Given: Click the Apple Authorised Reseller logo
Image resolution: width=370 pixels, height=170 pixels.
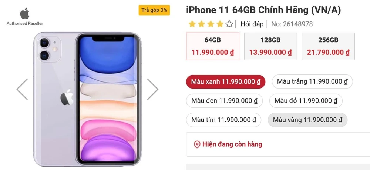Looking at the screenshot, I should (25, 17).
